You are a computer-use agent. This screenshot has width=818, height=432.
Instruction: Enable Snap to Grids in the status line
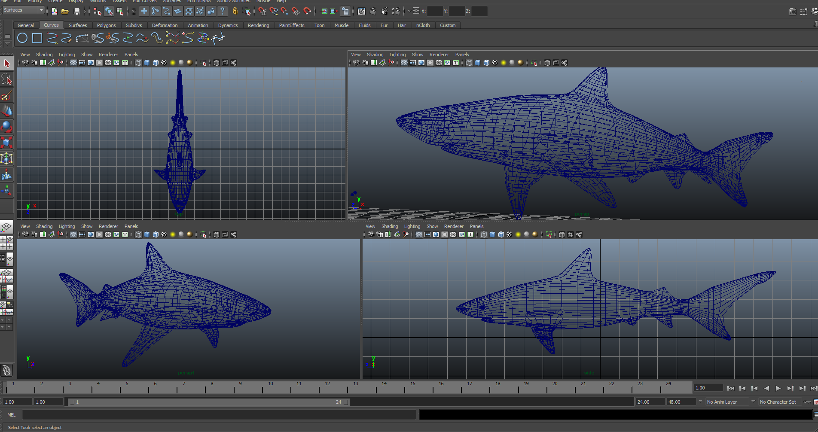coord(262,11)
